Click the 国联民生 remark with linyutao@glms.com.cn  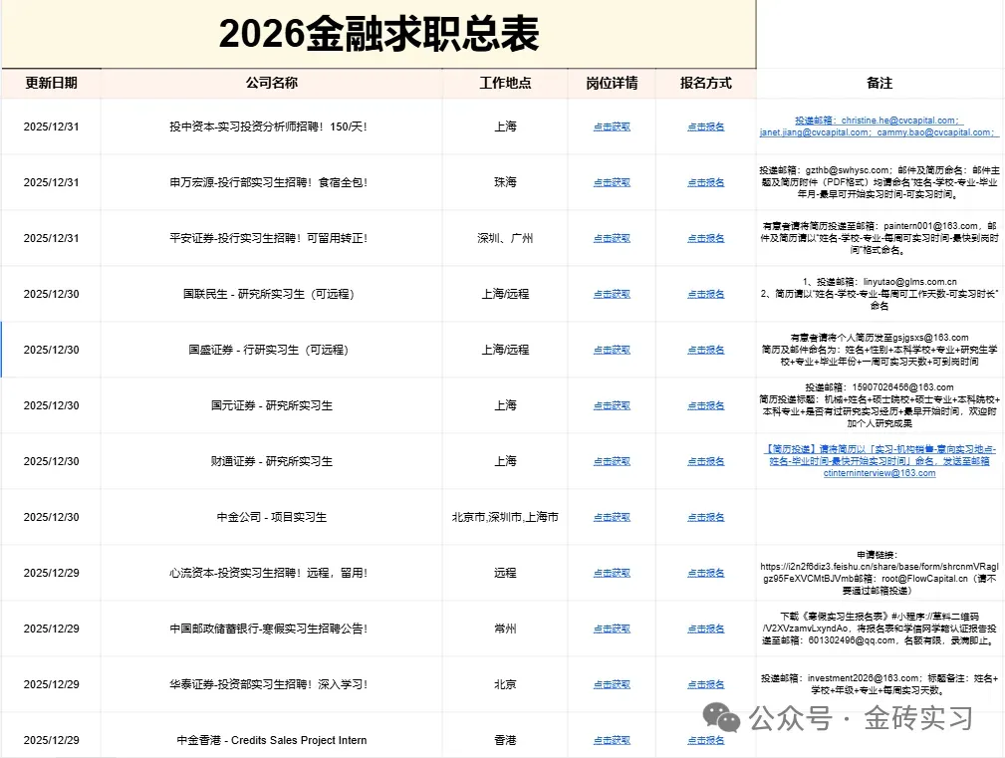879,294
